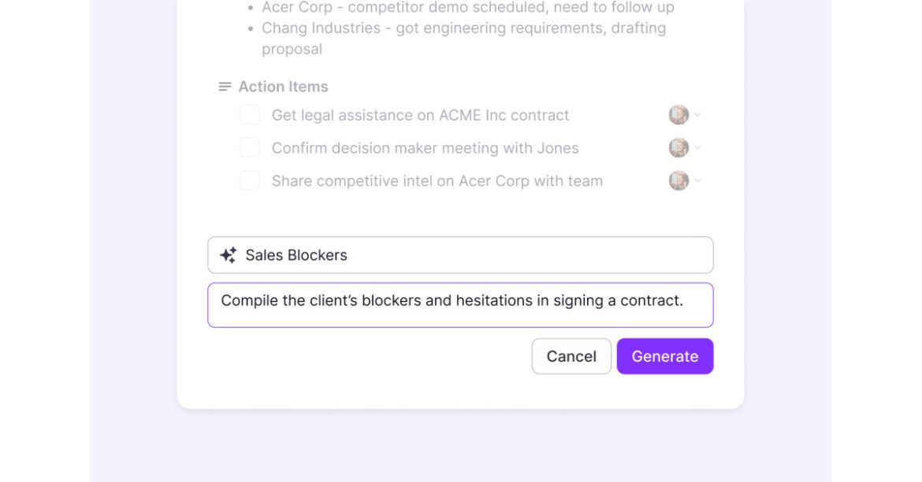Viewport: 922px width, 482px height.
Task: Click the AI sparkle icon beside Sales Blockers
Action: pos(229,255)
